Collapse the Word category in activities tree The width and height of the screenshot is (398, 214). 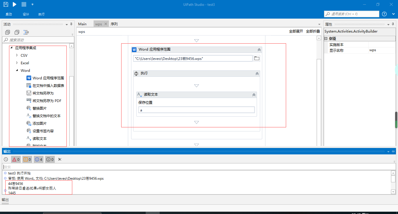(x=17, y=70)
